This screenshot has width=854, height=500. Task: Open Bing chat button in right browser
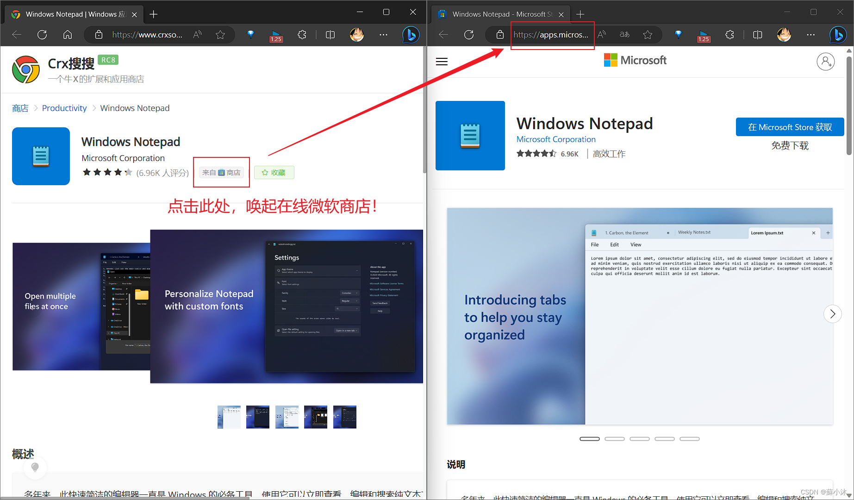tap(838, 35)
